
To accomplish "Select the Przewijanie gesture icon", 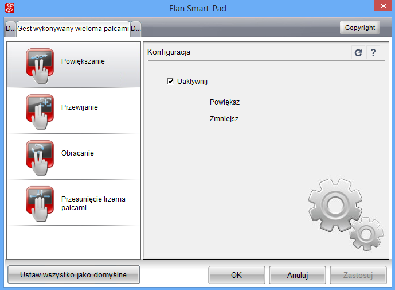I will [40, 112].
